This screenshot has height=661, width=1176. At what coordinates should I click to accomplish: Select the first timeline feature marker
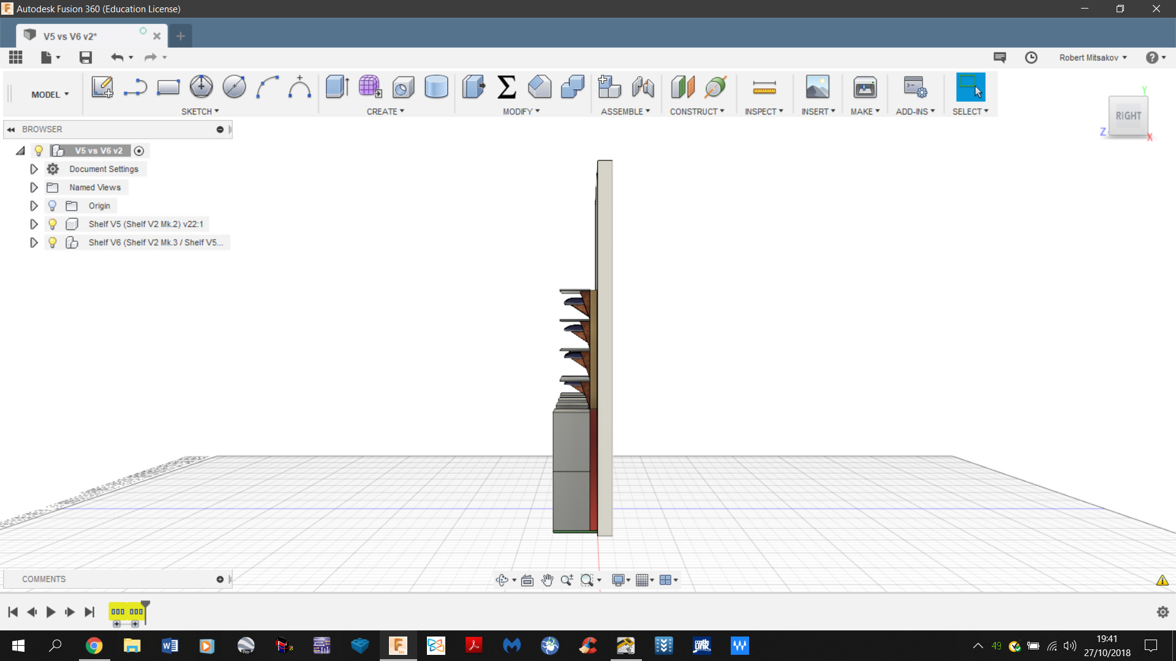(x=118, y=612)
